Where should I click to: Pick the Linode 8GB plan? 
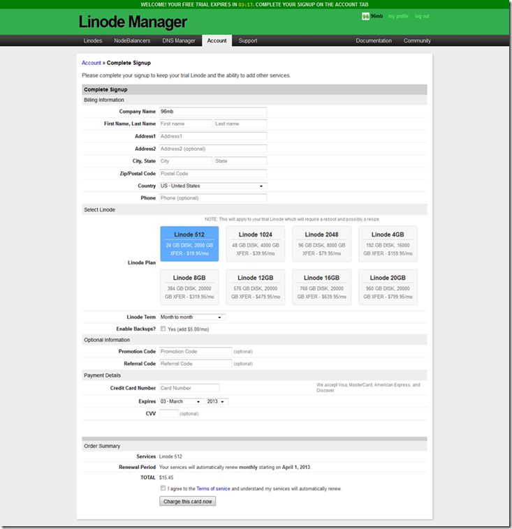tap(189, 287)
